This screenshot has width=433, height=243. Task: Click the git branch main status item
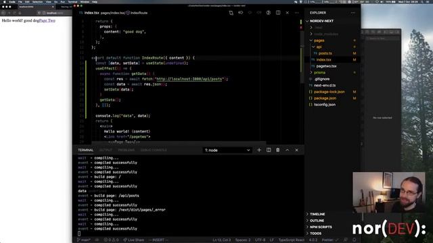pos(84,240)
